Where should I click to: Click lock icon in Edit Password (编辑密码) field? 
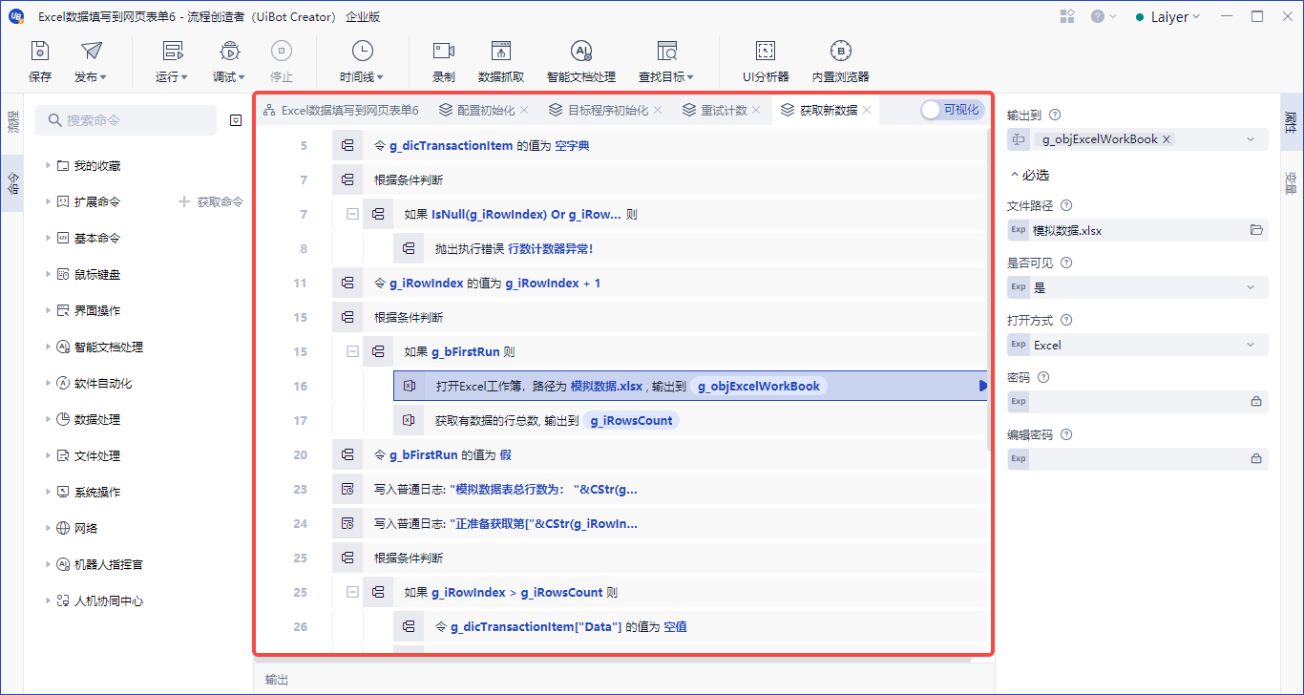[1256, 459]
